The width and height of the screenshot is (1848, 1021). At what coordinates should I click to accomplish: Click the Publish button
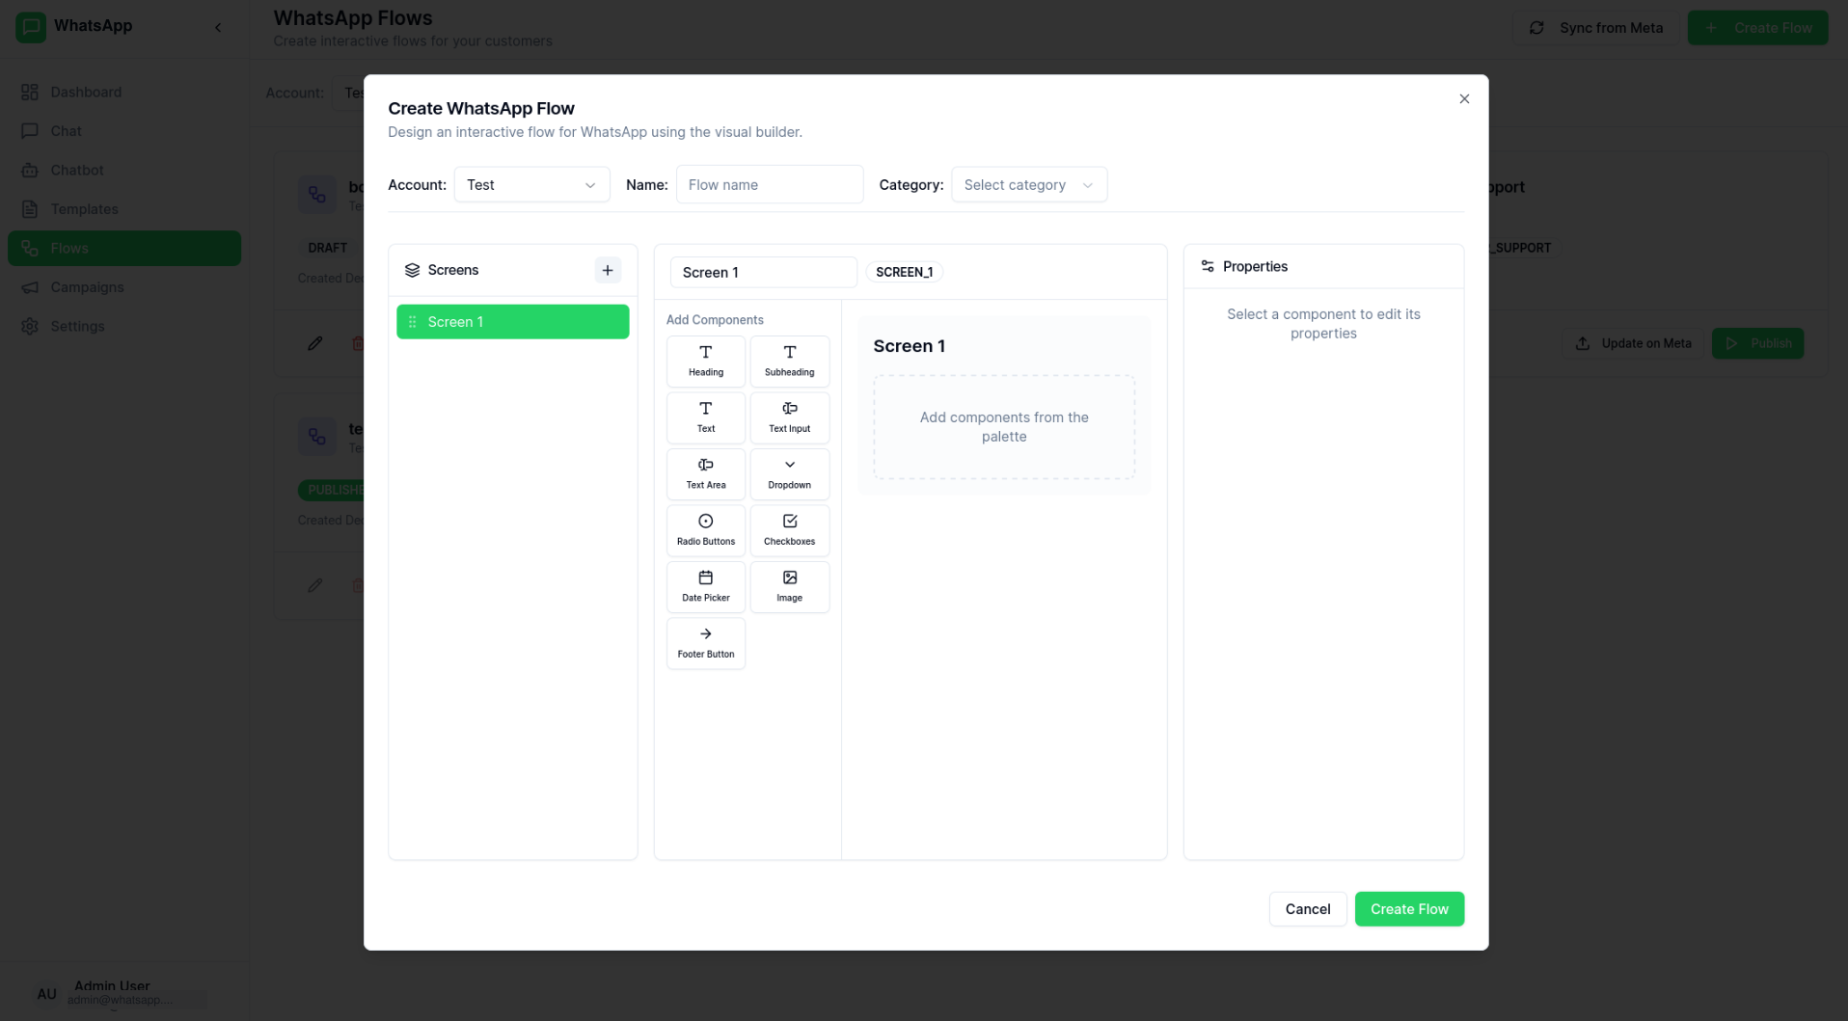[1757, 343]
